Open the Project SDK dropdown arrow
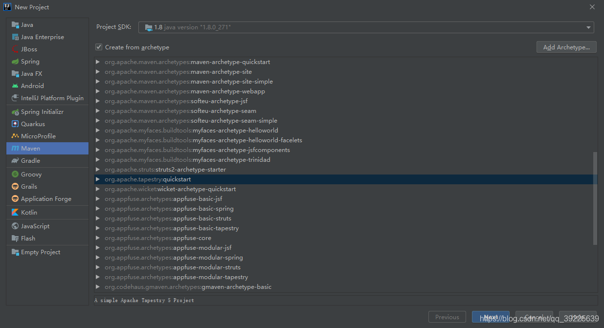Viewport: 604px width, 328px height. 588,27
